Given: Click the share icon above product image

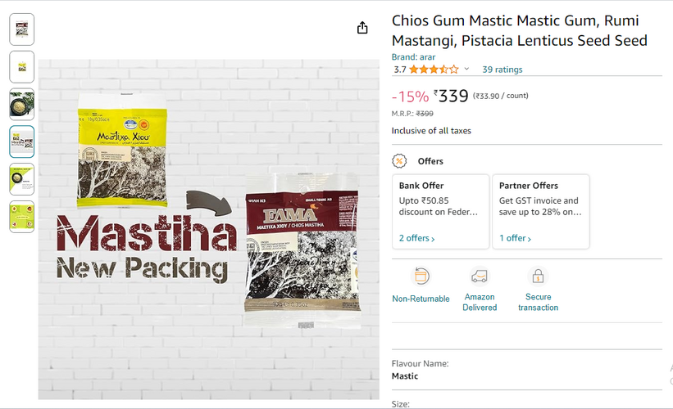Looking at the screenshot, I should (362, 28).
